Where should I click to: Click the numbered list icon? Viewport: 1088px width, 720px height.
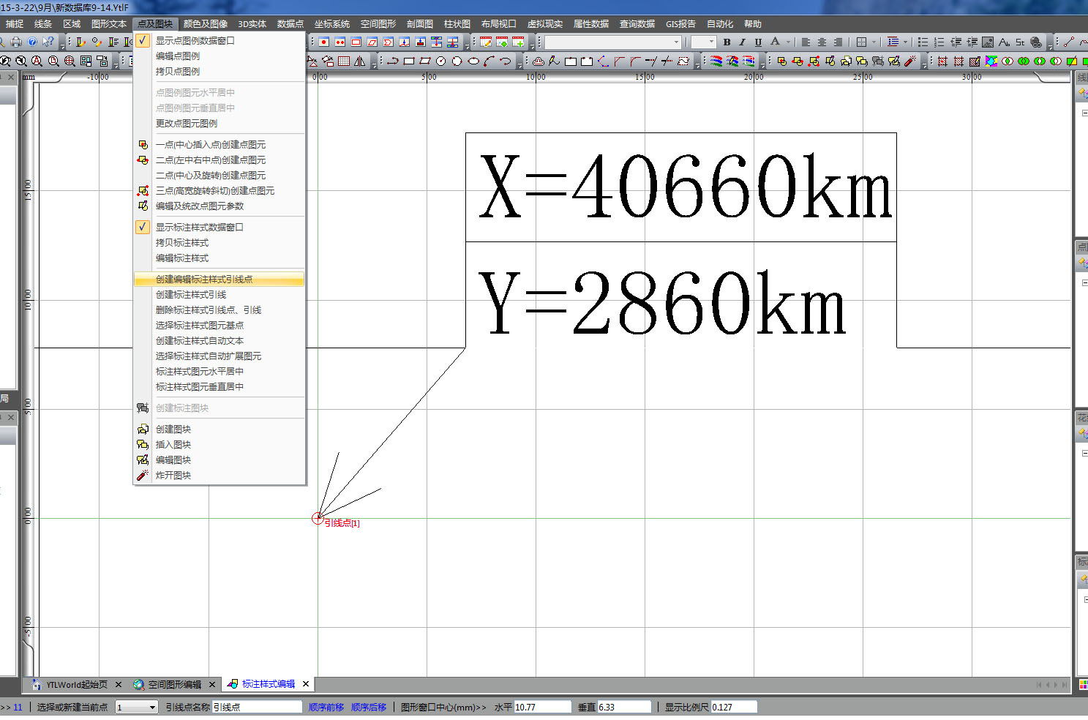[x=939, y=42]
